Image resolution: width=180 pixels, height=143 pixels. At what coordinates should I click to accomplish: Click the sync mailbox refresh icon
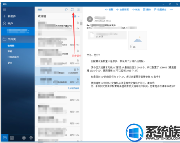coord(72,9)
